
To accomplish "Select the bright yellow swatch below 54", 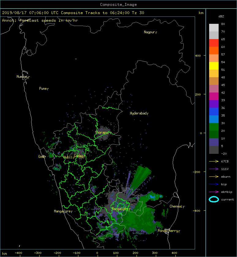I will (x=214, y=66).
